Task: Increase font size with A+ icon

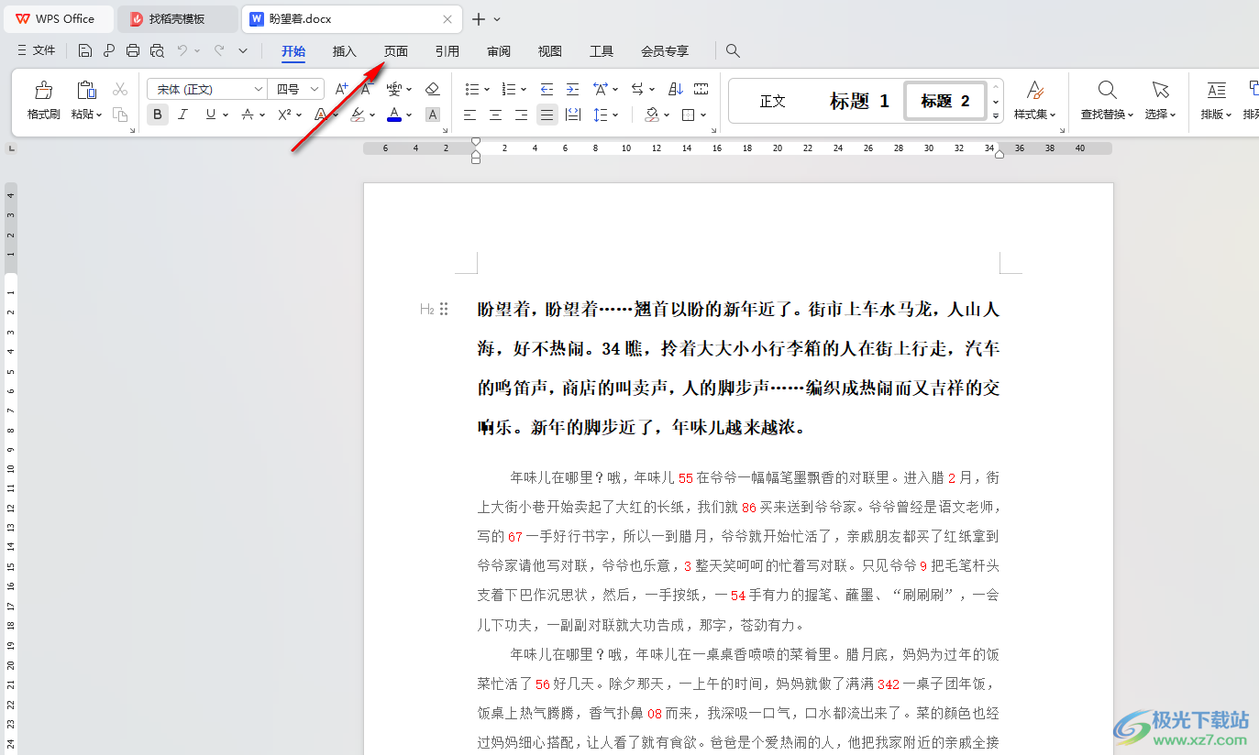Action: [x=341, y=89]
